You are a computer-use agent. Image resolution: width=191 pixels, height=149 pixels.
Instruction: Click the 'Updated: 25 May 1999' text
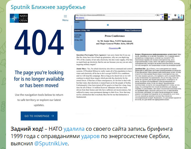82,31
